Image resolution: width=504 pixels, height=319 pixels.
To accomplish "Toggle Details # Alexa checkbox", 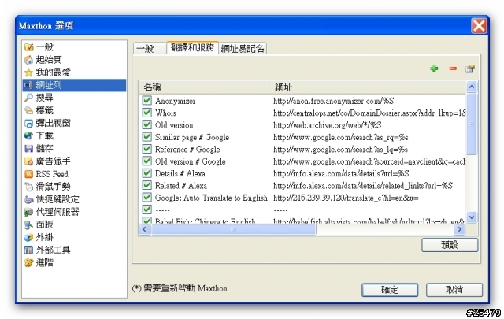I will click(x=147, y=173).
